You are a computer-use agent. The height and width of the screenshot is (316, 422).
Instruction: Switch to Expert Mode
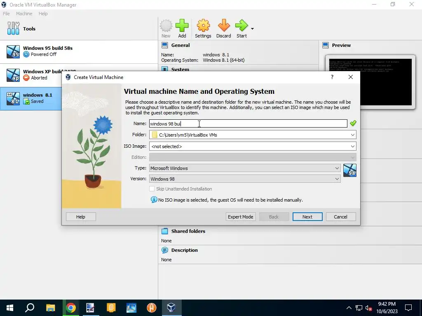[241, 217]
